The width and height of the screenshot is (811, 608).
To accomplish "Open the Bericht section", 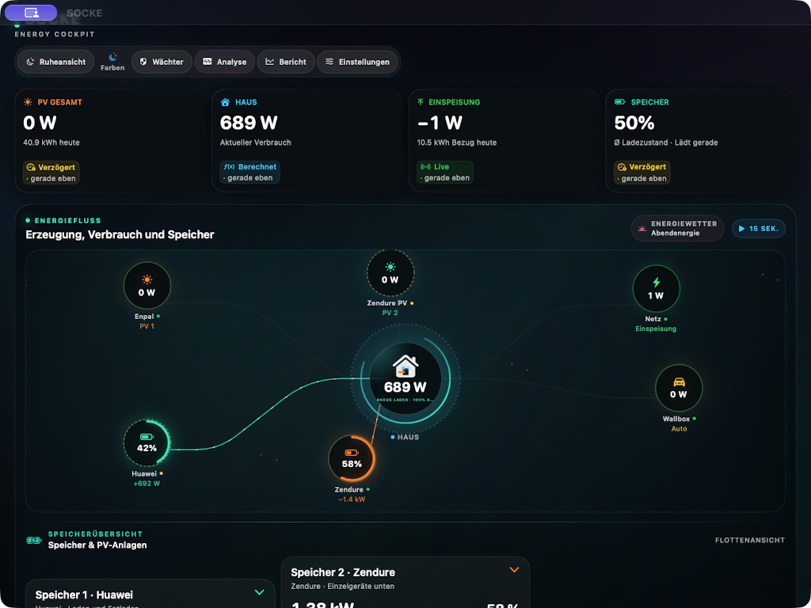I will tap(286, 62).
